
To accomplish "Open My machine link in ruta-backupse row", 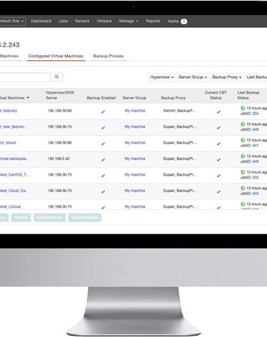I will click(135, 158).
